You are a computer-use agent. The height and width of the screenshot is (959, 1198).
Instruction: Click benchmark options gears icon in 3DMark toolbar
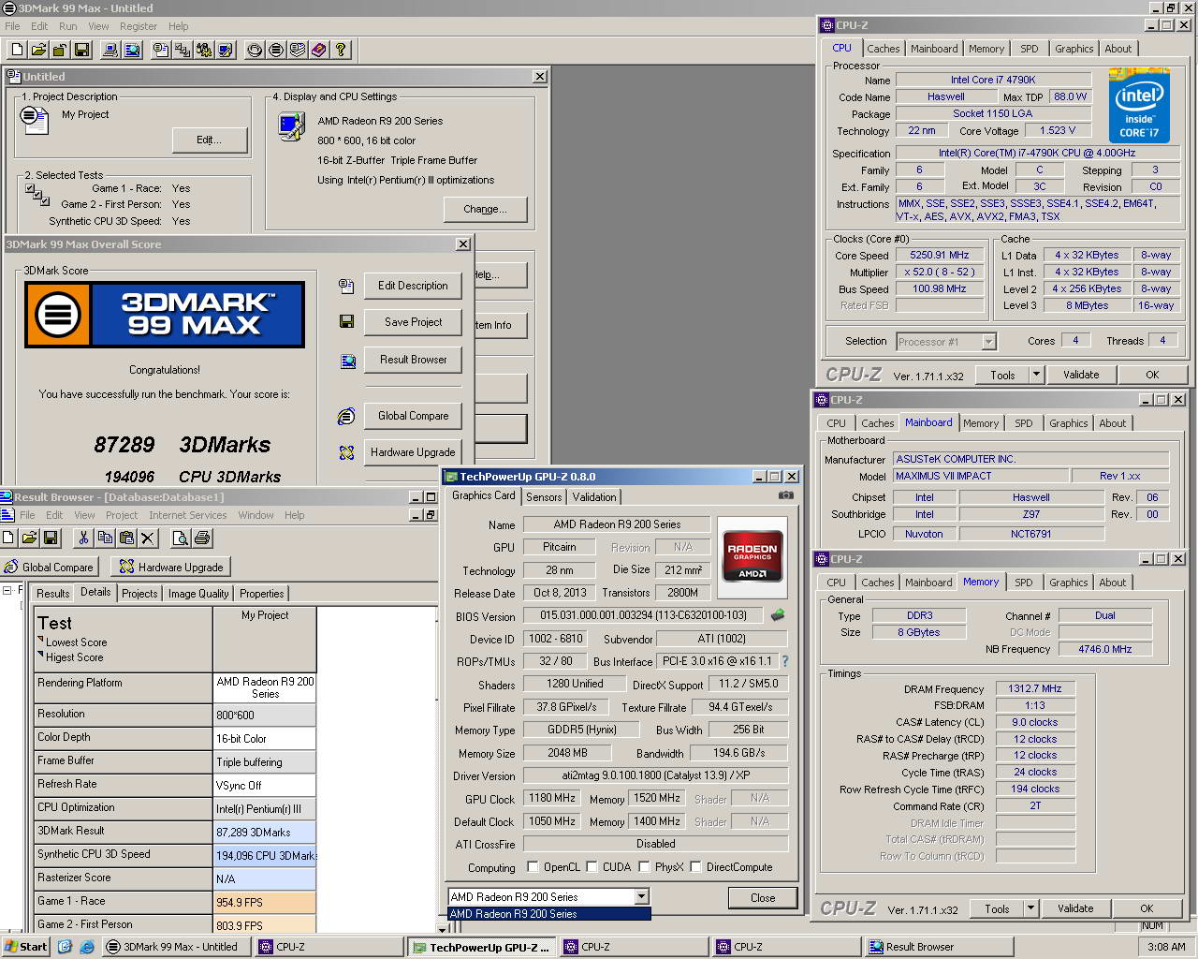pyautogui.click(x=204, y=50)
